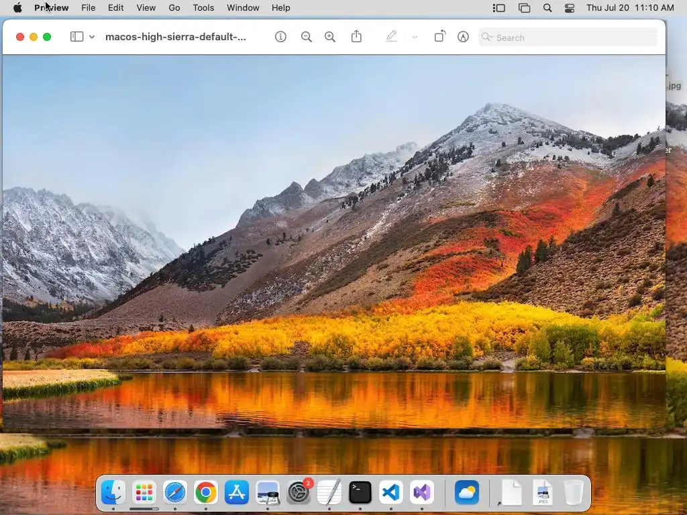This screenshot has height=515, width=687.
Task: Expand the sidebar view options chevron
Action: coord(91,37)
